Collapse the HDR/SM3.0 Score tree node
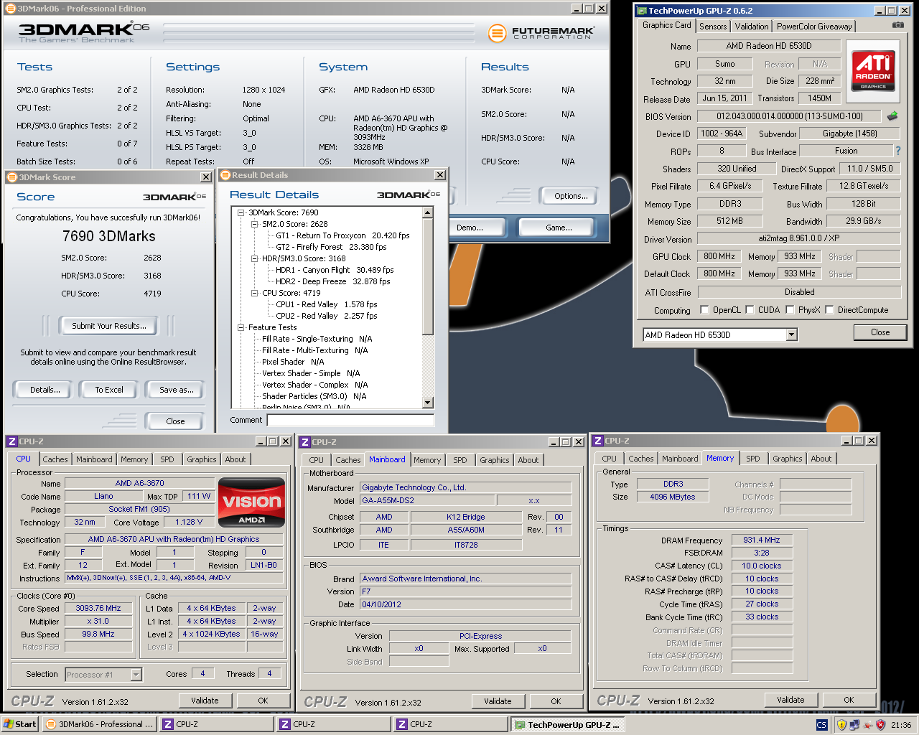This screenshot has width=919, height=735. pyautogui.click(x=255, y=258)
